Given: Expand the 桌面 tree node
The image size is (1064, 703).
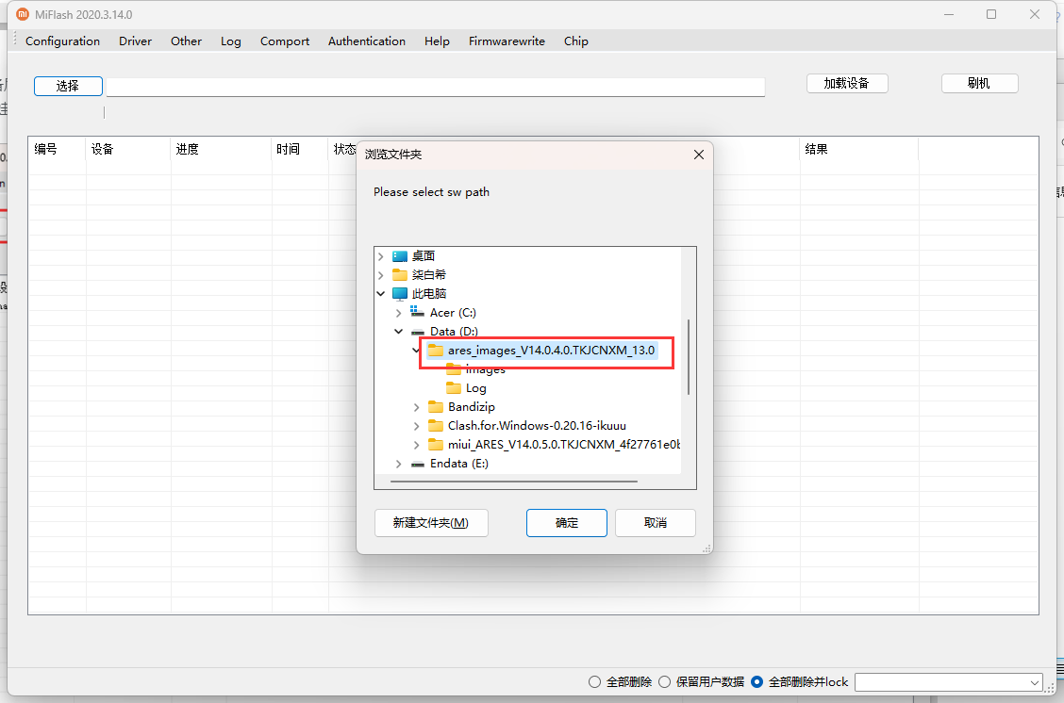Looking at the screenshot, I should click(x=381, y=256).
